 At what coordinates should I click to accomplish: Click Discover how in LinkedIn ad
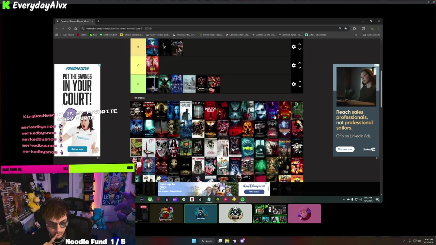click(345, 149)
